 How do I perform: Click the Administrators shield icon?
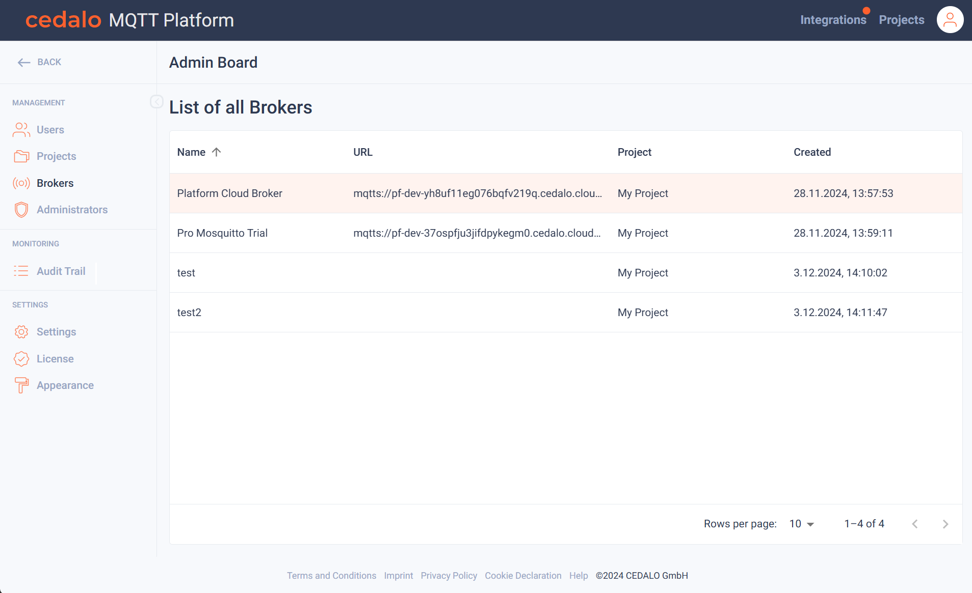pos(21,210)
